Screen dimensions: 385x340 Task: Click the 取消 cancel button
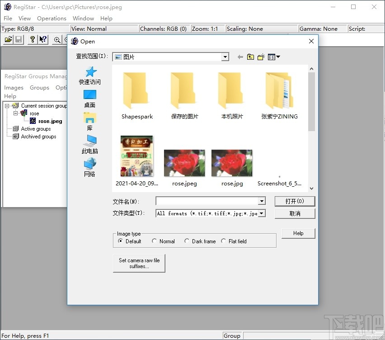click(295, 213)
